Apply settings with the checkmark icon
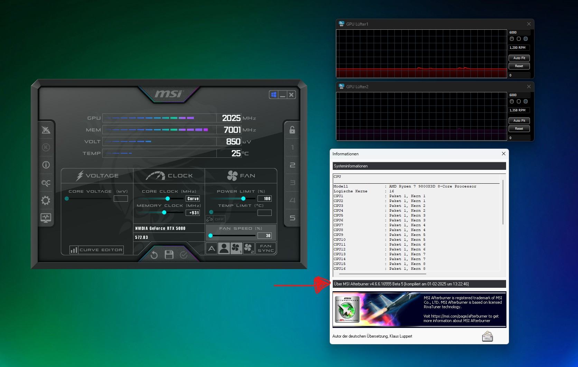 184,255
